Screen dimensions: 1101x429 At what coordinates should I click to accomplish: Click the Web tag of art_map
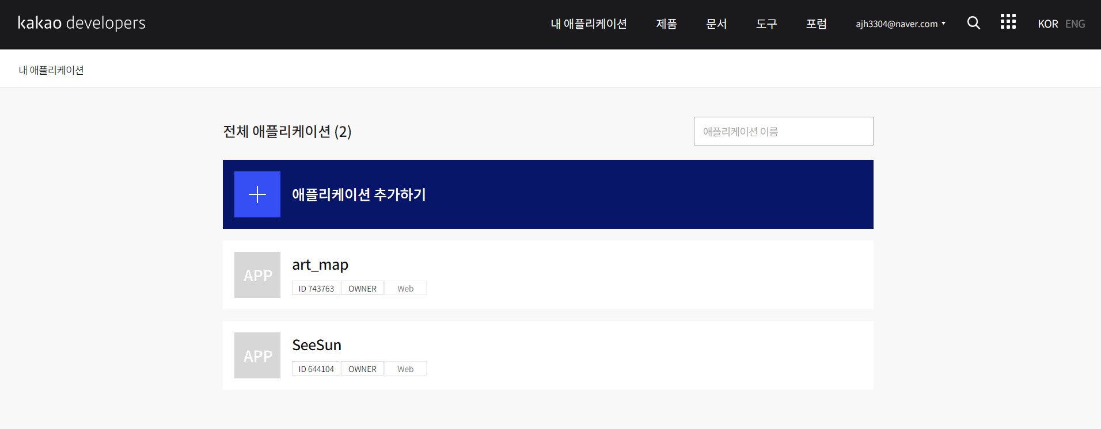coord(405,288)
